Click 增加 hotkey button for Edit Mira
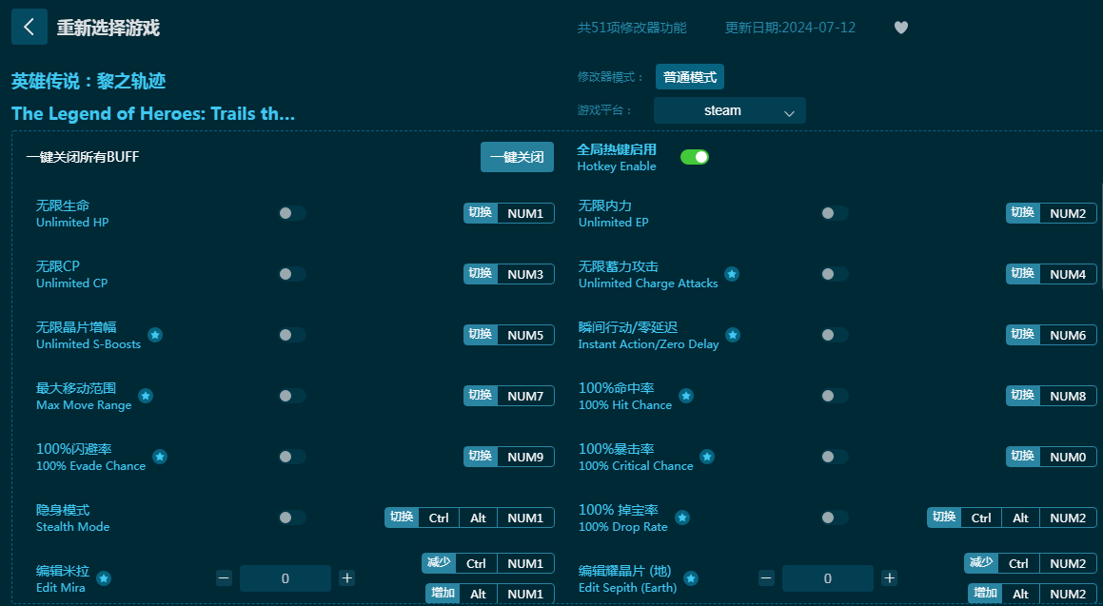The image size is (1103, 606). pyautogui.click(x=443, y=594)
